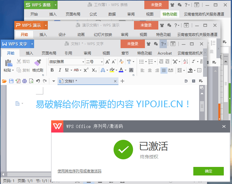Save document with floppy icon
232x184 pixels.
(11, 81)
